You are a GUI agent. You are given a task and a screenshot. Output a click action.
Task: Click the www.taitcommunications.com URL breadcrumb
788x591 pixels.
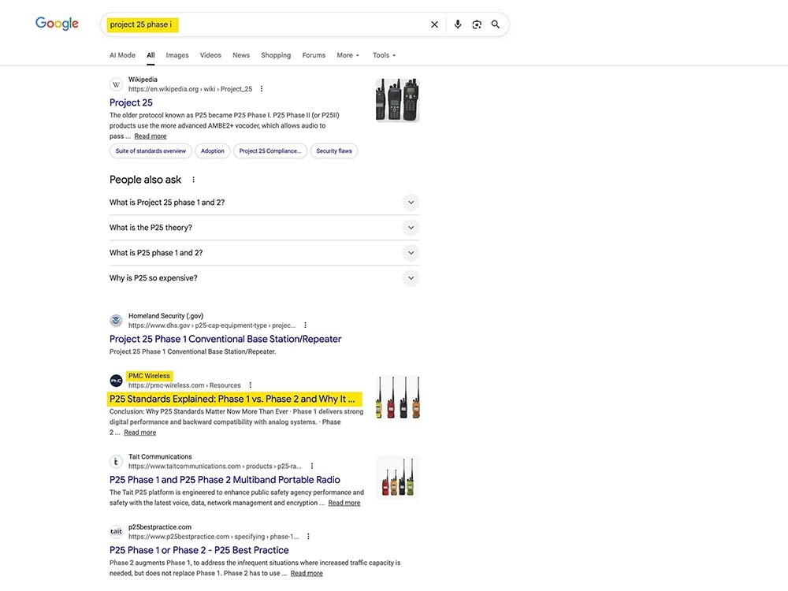tap(215, 466)
